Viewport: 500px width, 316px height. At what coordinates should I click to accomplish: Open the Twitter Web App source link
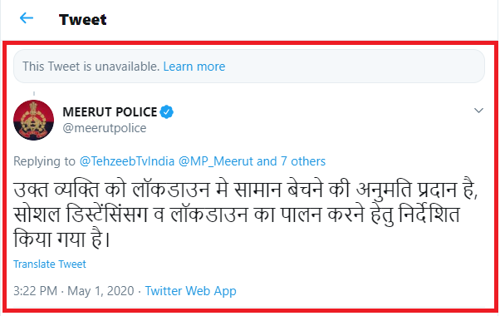point(191,291)
